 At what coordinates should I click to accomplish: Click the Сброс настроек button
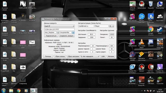tap(73, 56)
